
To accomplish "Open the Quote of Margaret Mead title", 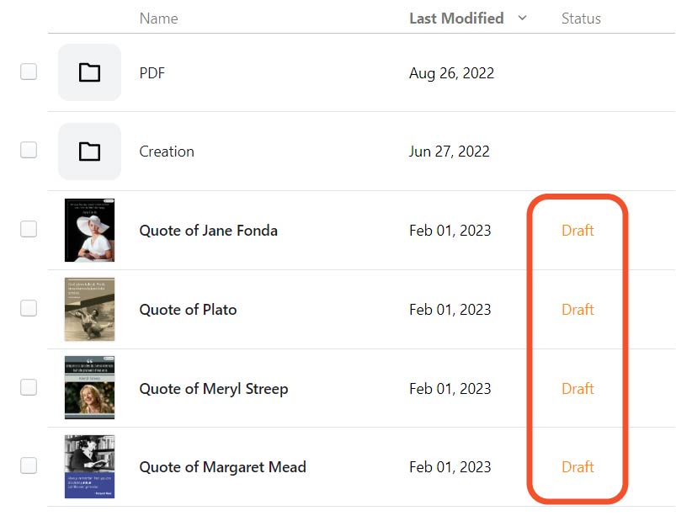I will [x=222, y=467].
